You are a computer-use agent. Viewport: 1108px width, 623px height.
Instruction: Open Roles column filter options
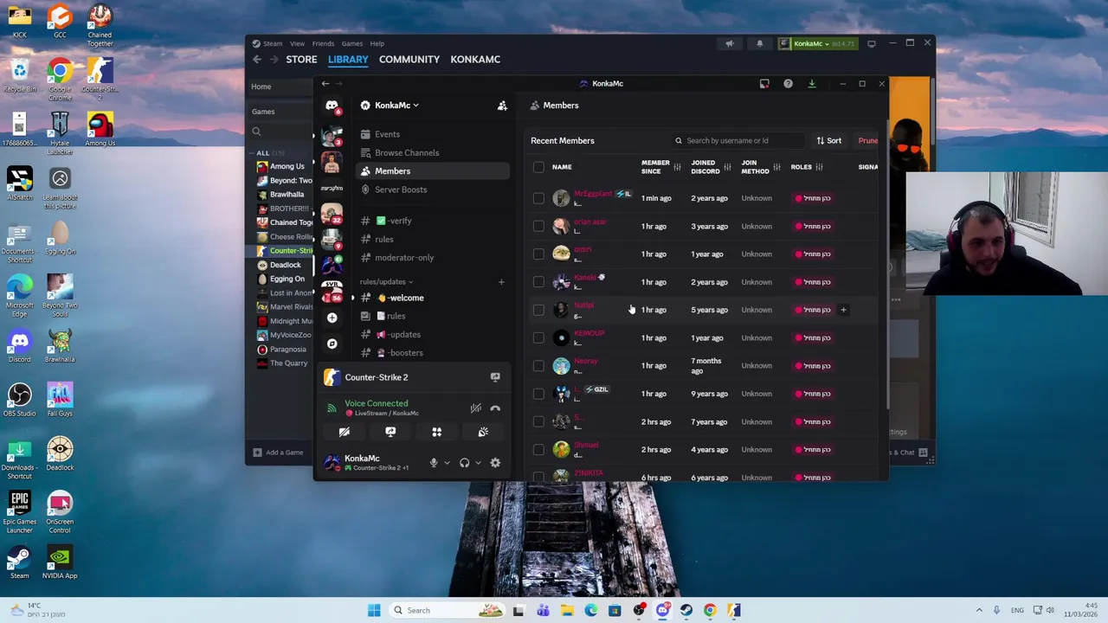(x=820, y=167)
